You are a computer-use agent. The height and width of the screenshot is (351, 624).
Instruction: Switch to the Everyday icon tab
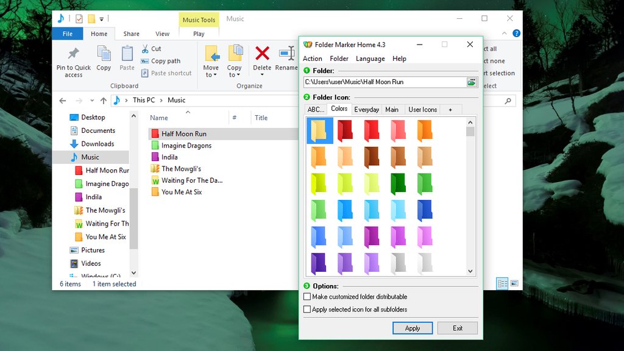[366, 110]
